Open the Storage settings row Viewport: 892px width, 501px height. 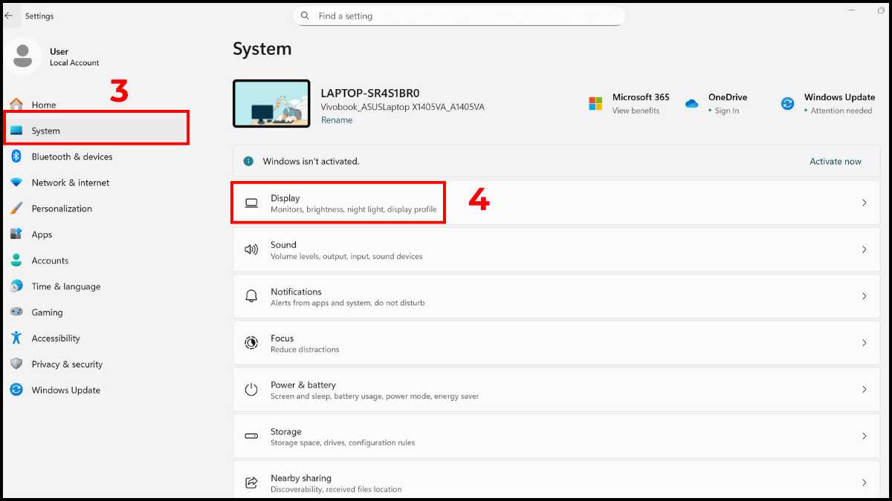click(x=550, y=436)
